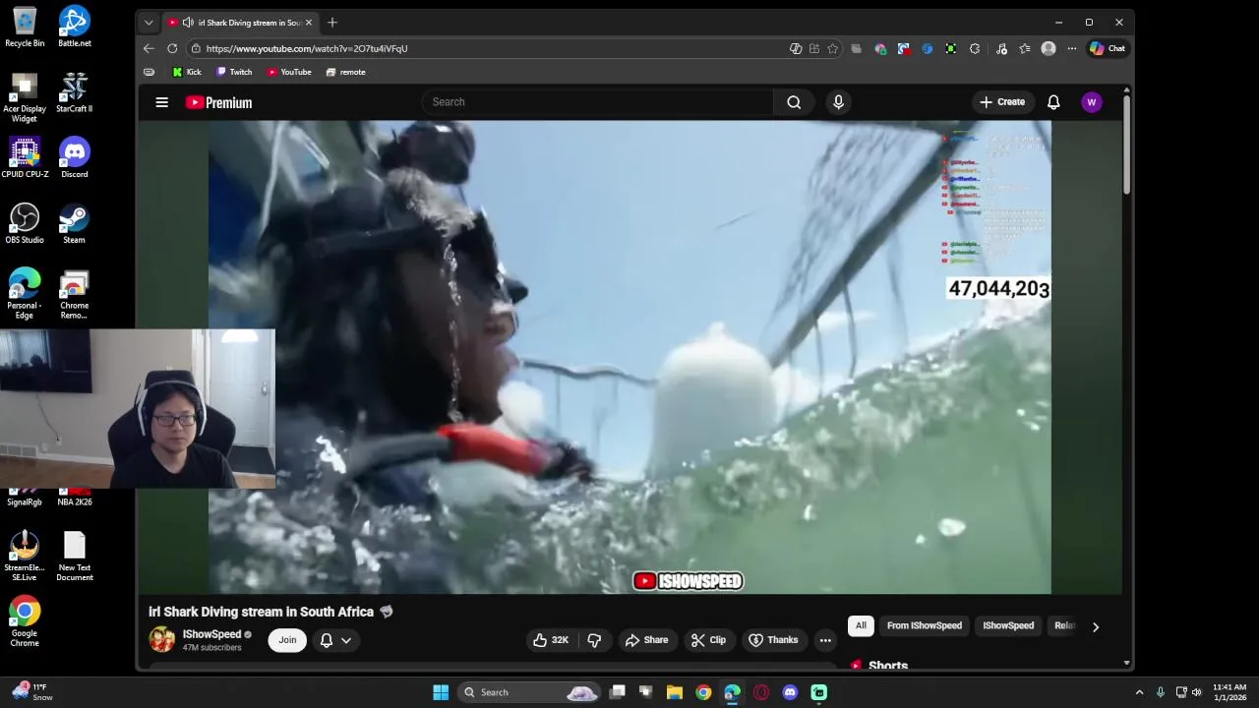Open Opera browser from taskbar
This screenshot has height=708, width=1259.
761,692
